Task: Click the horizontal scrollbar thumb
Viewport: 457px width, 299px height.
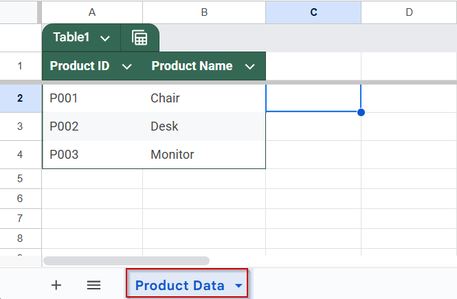Action: (x=126, y=261)
